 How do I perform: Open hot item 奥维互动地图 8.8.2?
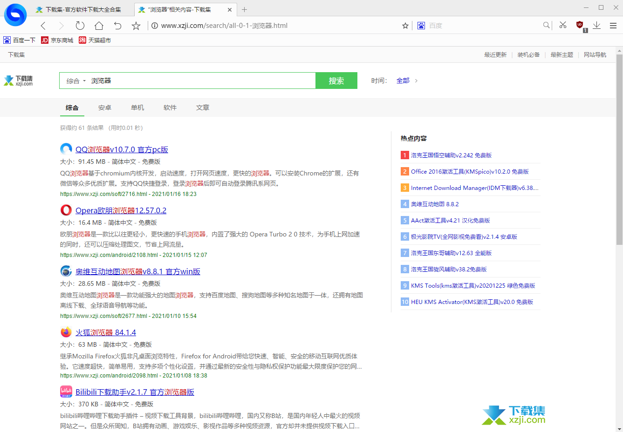coord(435,204)
